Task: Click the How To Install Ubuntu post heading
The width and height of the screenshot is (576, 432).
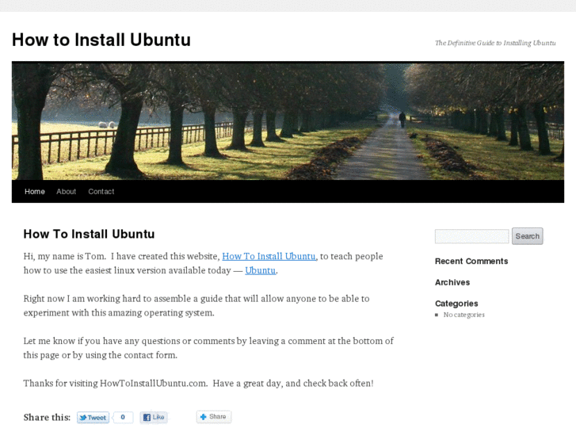Action: tap(89, 234)
